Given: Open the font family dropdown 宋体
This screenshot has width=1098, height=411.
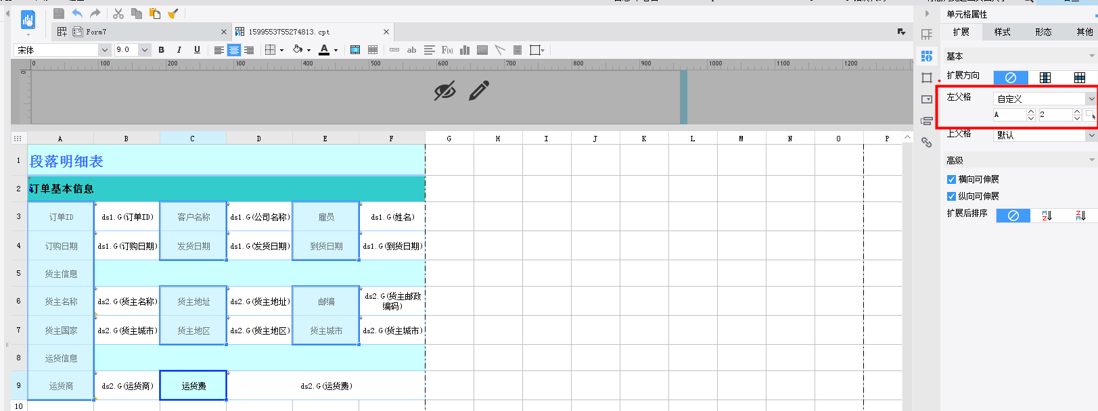Looking at the screenshot, I should (104, 50).
